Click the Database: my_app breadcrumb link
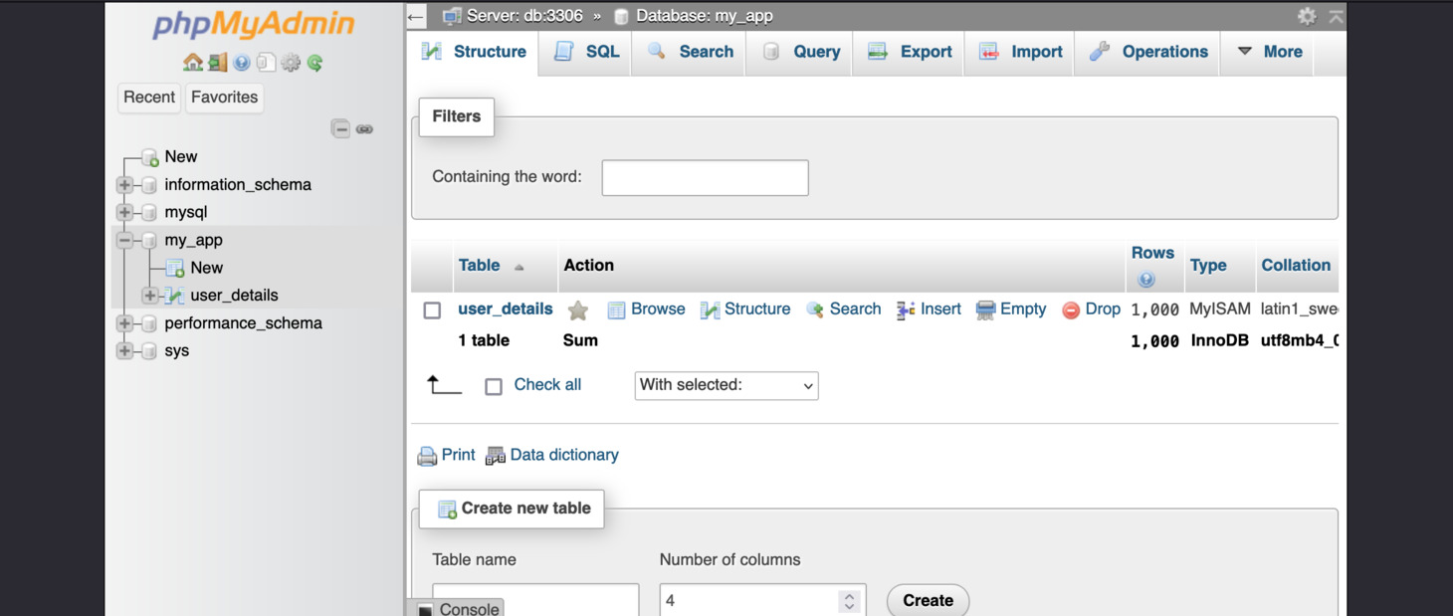 pyautogui.click(x=705, y=16)
